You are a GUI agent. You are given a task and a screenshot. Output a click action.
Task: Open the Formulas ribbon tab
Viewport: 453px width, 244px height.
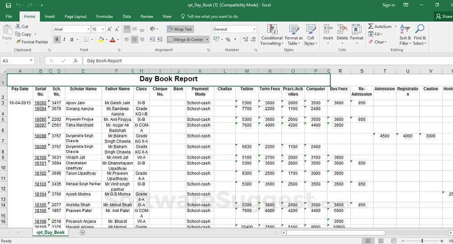click(x=105, y=17)
